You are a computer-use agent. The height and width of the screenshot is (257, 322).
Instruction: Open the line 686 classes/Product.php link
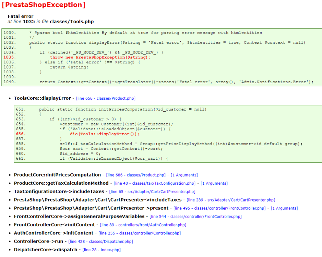(x=136, y=175)
